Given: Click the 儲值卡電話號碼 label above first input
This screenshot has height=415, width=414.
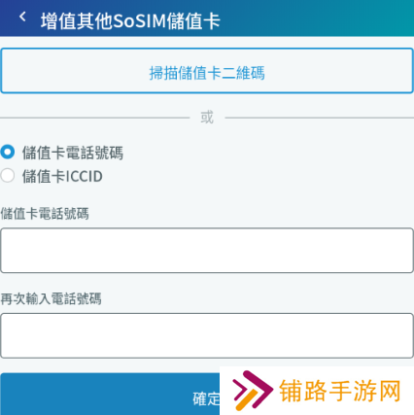Looking at the screenshot, I should click(45, 214).
